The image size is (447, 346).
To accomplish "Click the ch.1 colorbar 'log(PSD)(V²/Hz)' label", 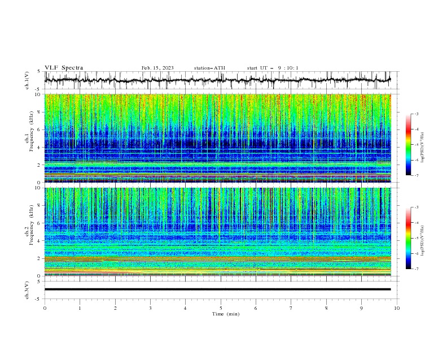I will 423,148.
